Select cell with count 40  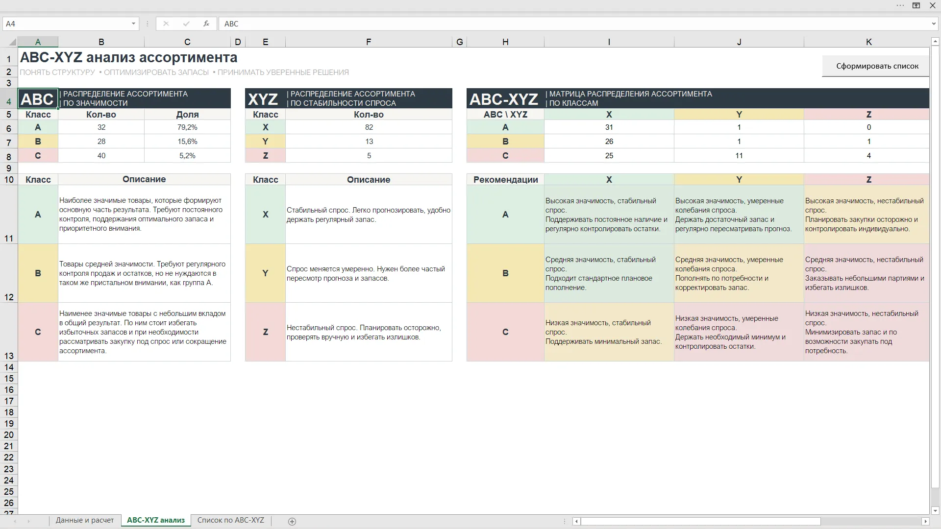tap(101, 156)
